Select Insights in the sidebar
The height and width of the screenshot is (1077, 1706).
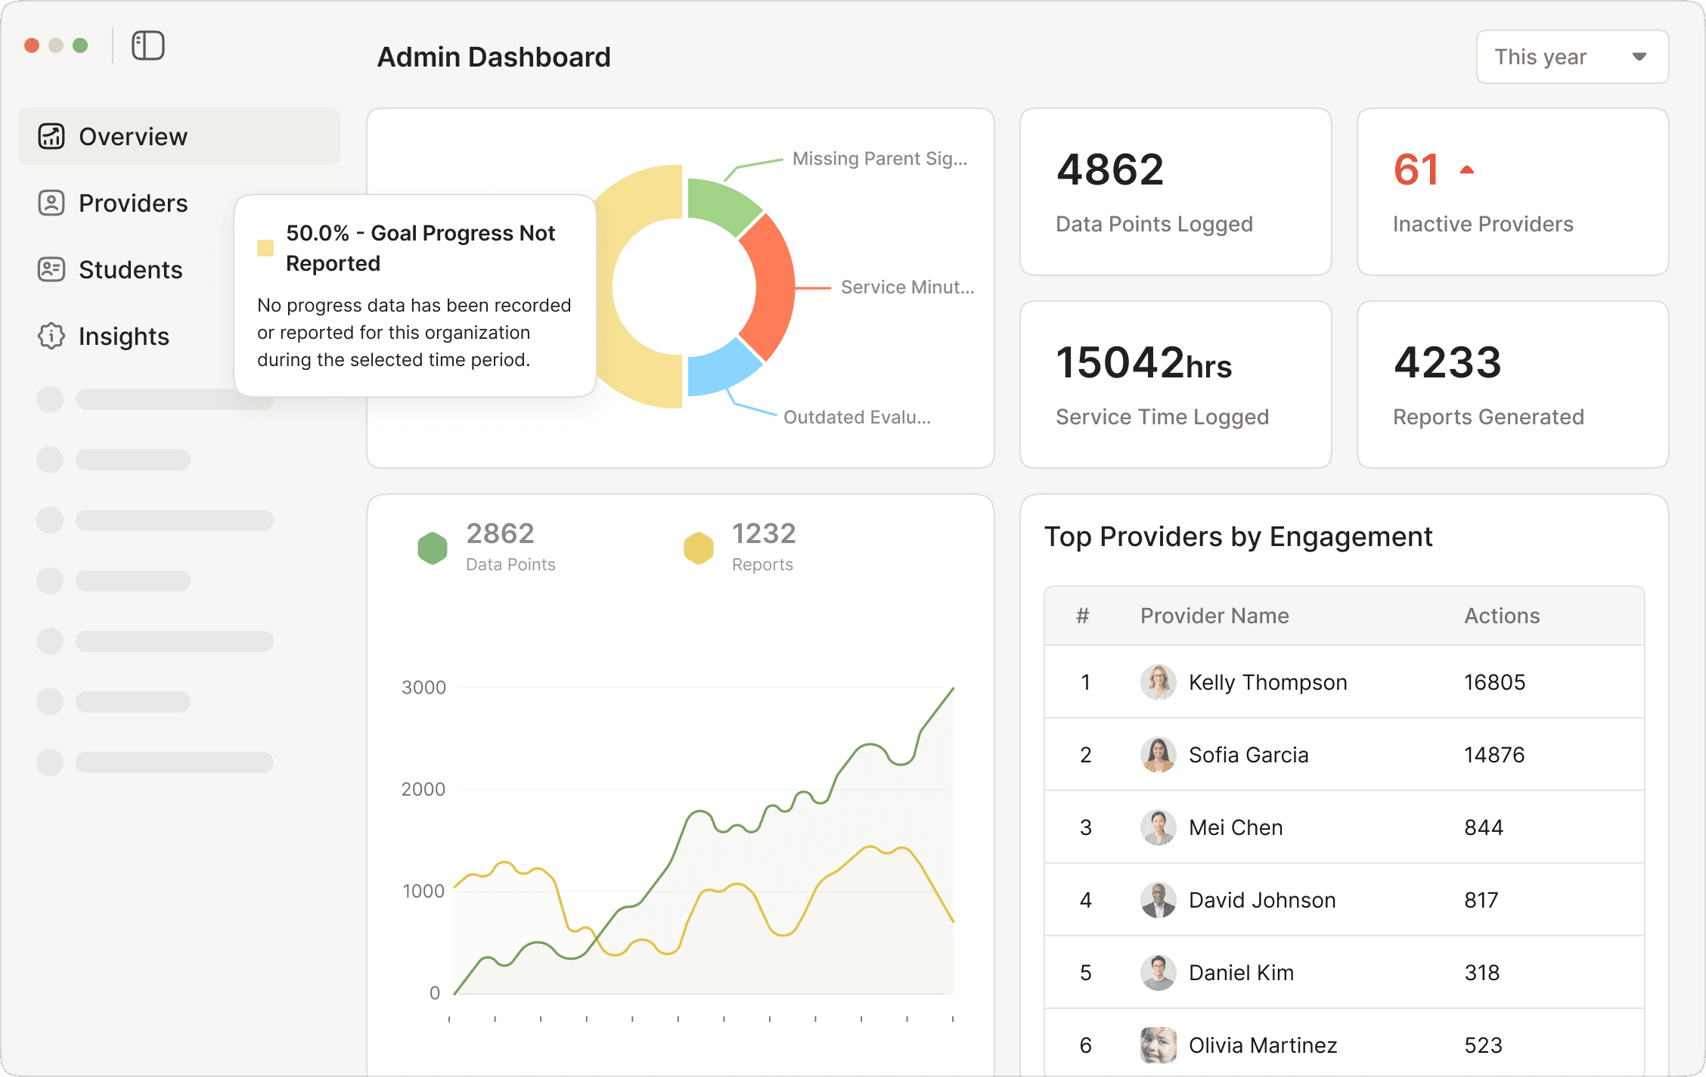[123, 336]
